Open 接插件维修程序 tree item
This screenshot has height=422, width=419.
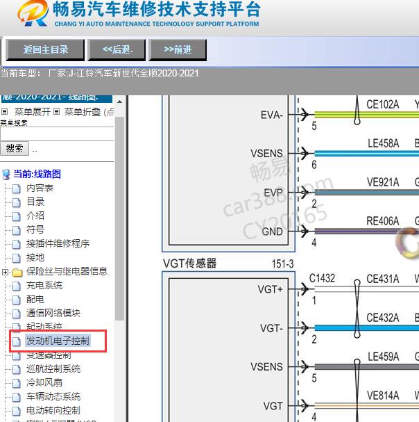click(x=58, y=243)
